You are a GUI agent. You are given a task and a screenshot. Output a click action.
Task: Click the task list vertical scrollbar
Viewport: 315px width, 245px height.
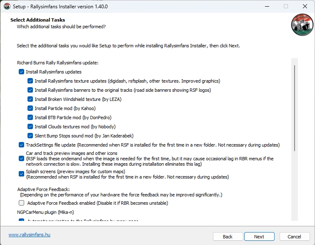[295, 108]
